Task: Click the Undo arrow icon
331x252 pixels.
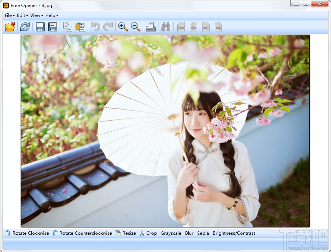Action: click(95, 27)
